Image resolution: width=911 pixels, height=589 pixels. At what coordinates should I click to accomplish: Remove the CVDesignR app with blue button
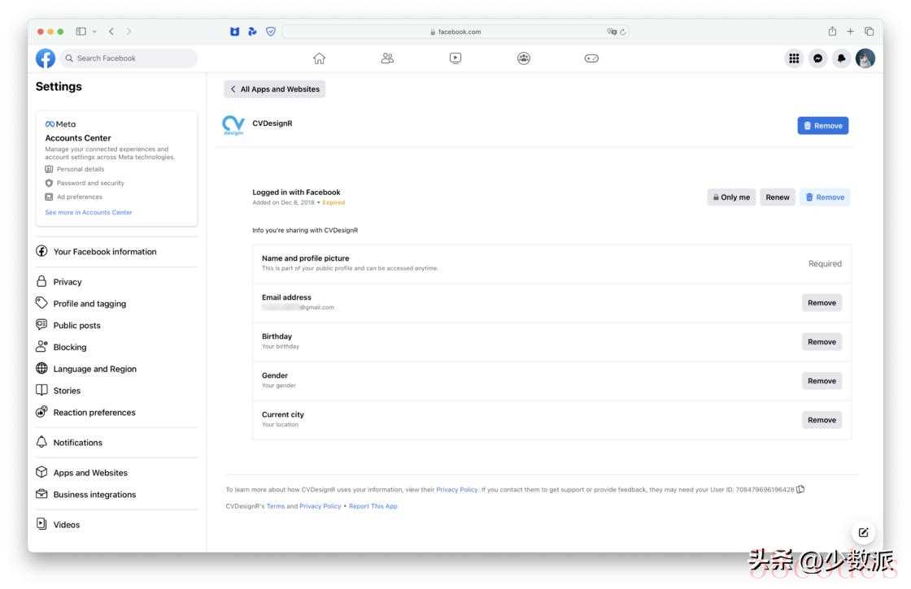point(822,125)
